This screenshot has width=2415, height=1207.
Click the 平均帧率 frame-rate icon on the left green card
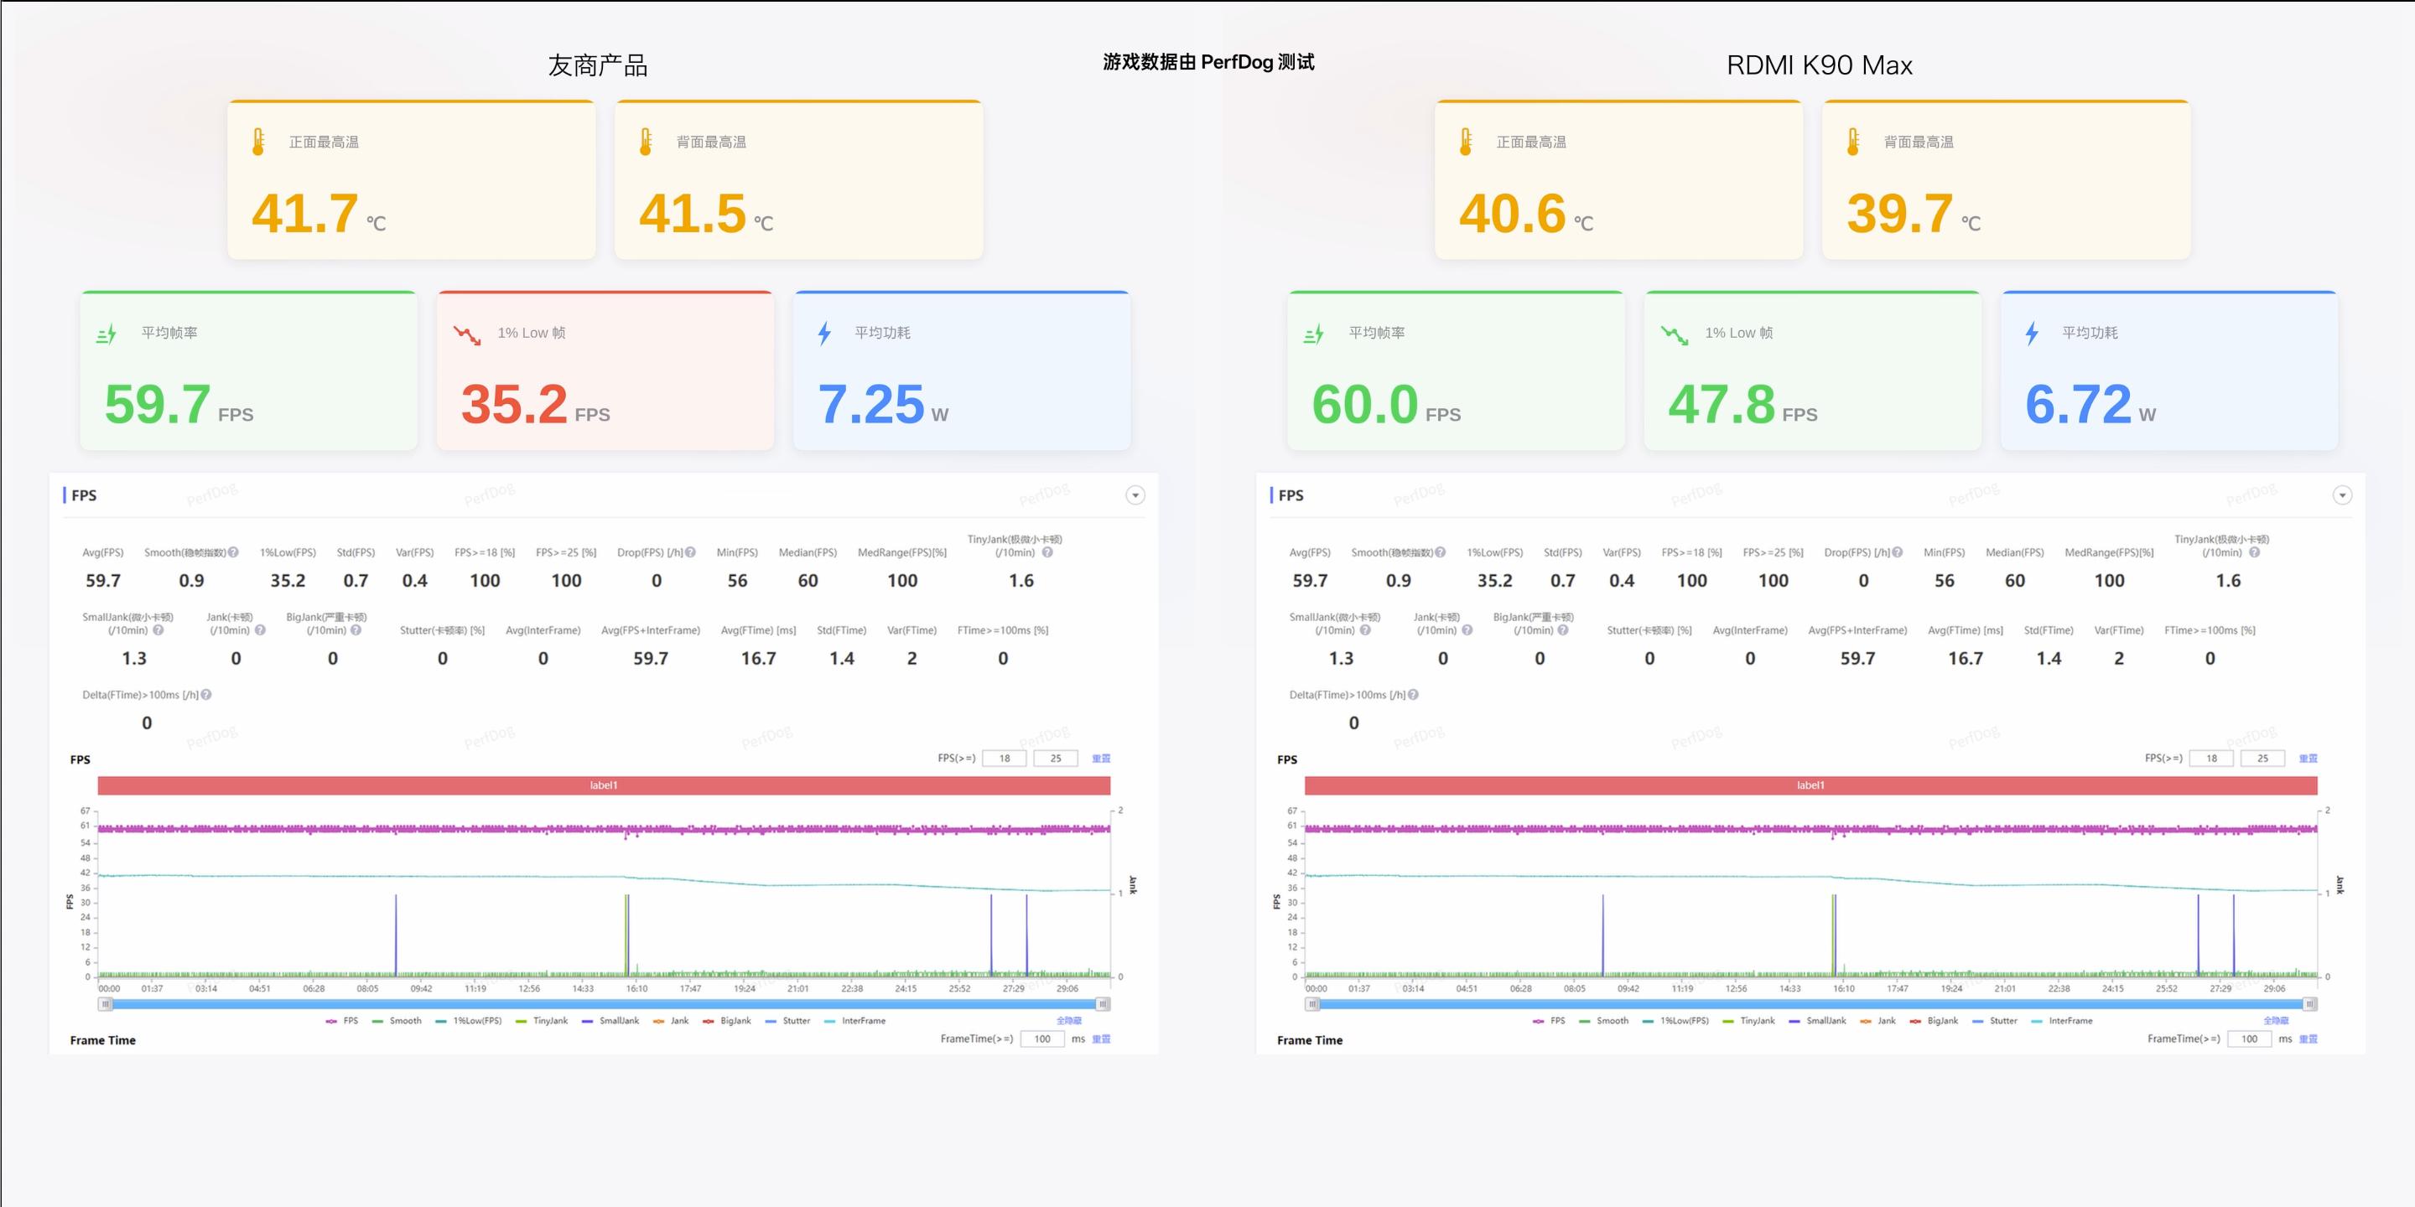pyautogui.click(x=106, y=332)
